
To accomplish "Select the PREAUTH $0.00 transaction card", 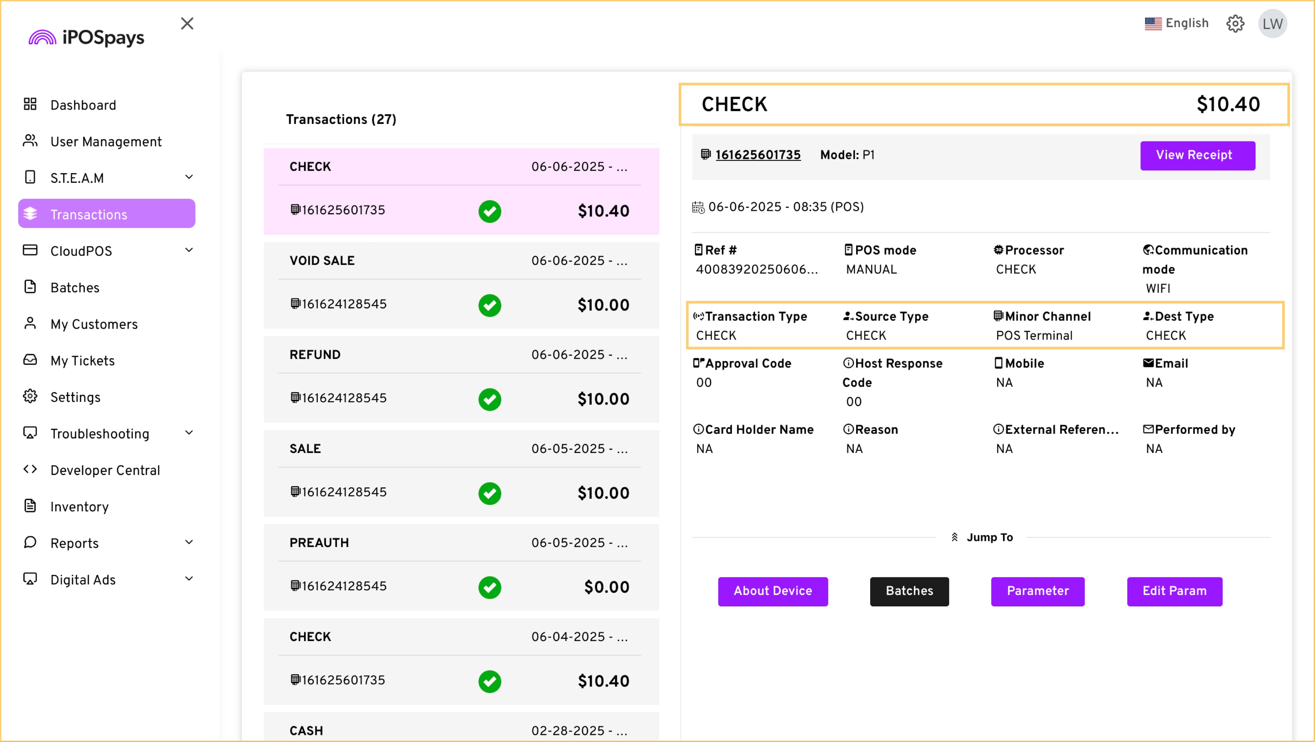I will click(461, 567).
